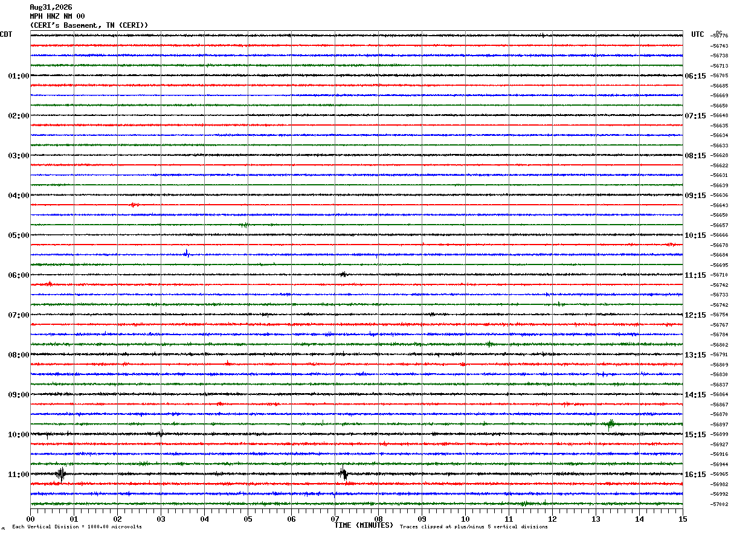Click the 06:00 CDT time label

(x=18, y=275)
